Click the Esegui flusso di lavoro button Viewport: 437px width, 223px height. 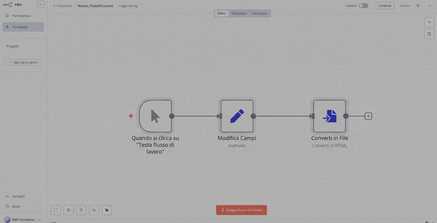241,210
